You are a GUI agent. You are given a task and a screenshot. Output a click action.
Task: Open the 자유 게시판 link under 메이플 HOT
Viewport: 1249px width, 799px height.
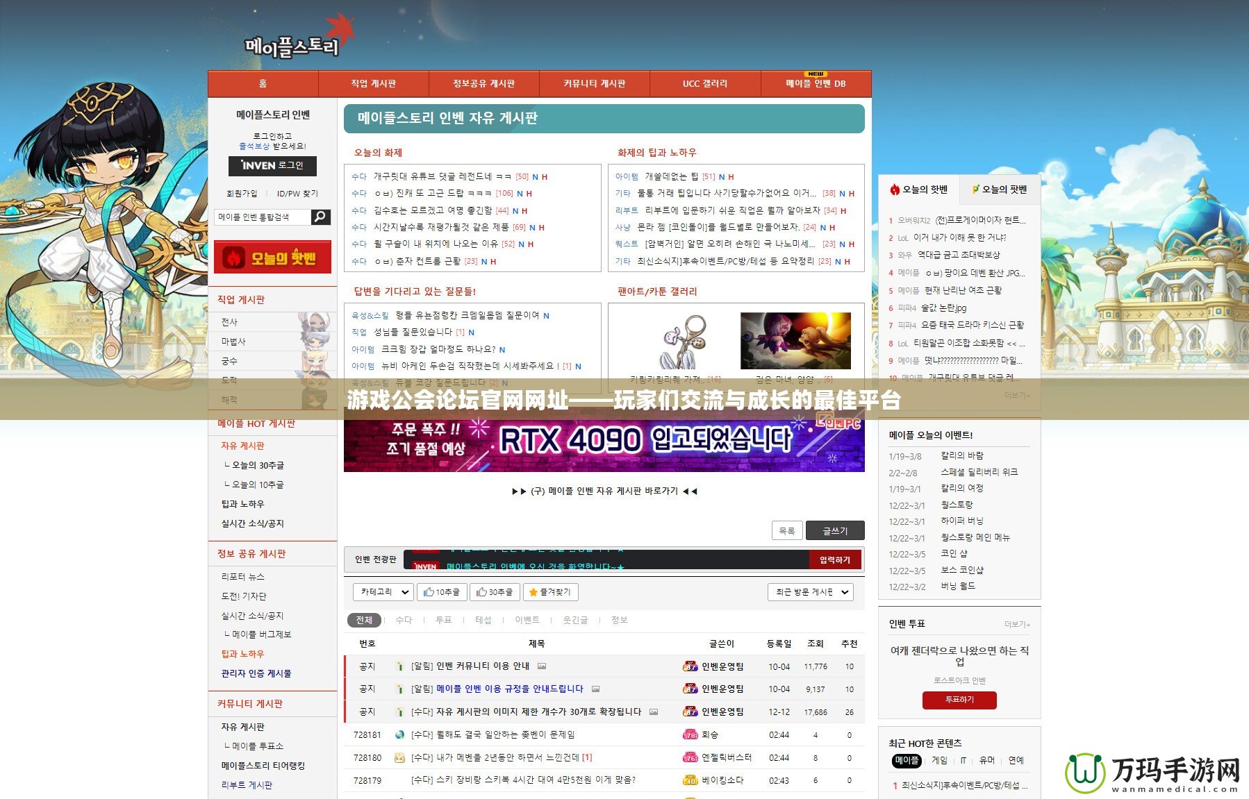point(242,446)
